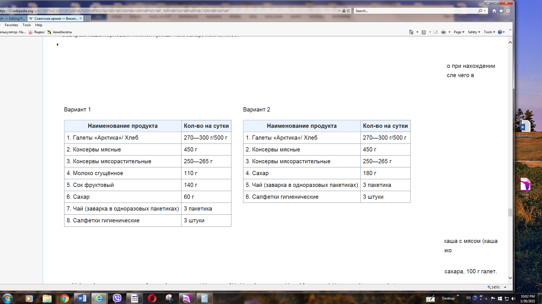Click the IE Home icon in command bar

(x=411, y=32)
